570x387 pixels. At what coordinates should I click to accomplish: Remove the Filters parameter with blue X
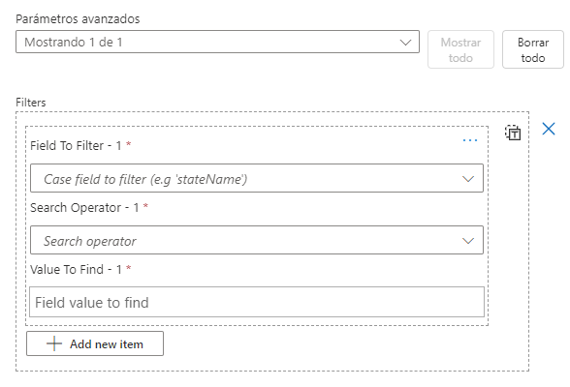549,129
